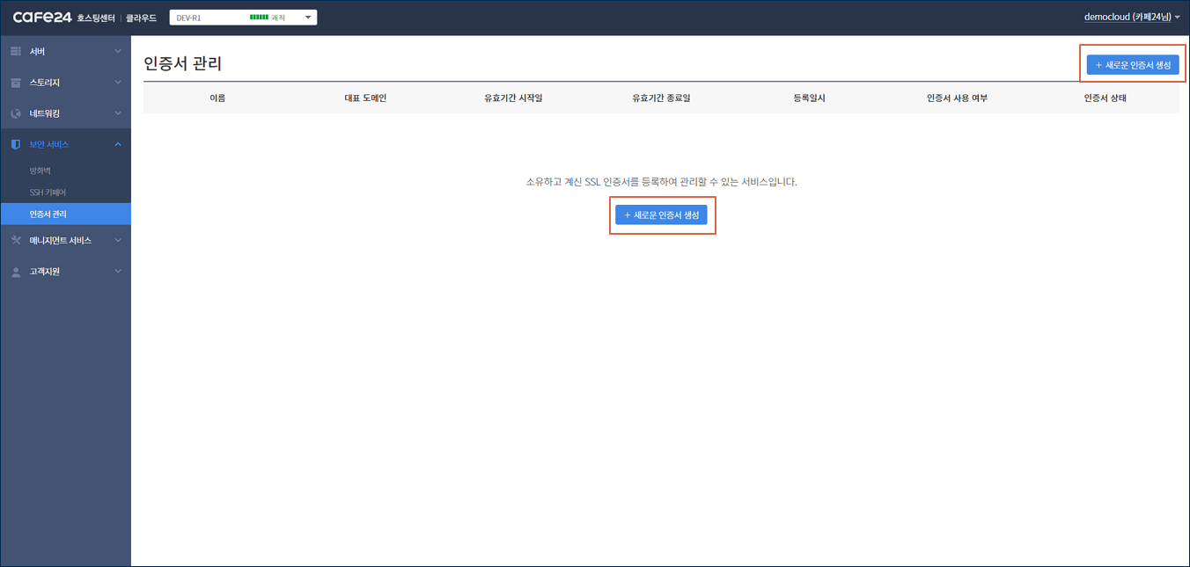1190x567 pixels.
Task: Collapse the 보안 서비스 section chevron
Action: point(118,144)
